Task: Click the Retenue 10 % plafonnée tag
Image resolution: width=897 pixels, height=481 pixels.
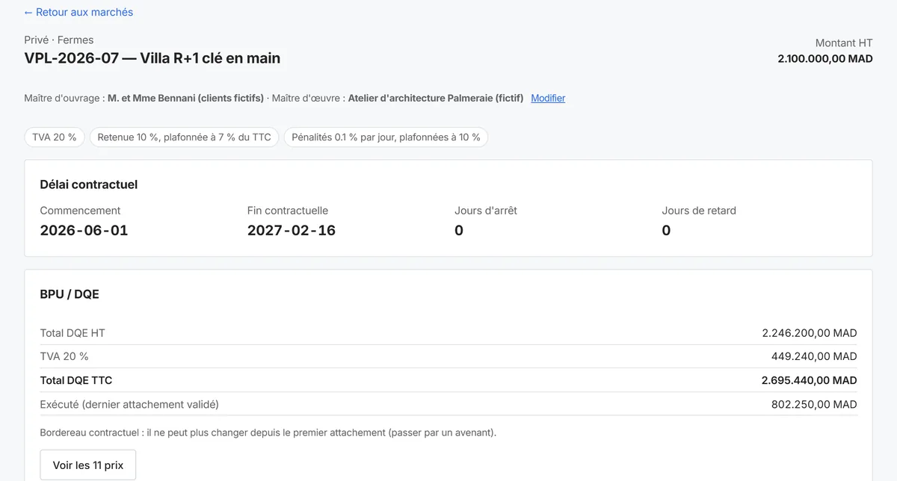Action: tap(185, 137)
